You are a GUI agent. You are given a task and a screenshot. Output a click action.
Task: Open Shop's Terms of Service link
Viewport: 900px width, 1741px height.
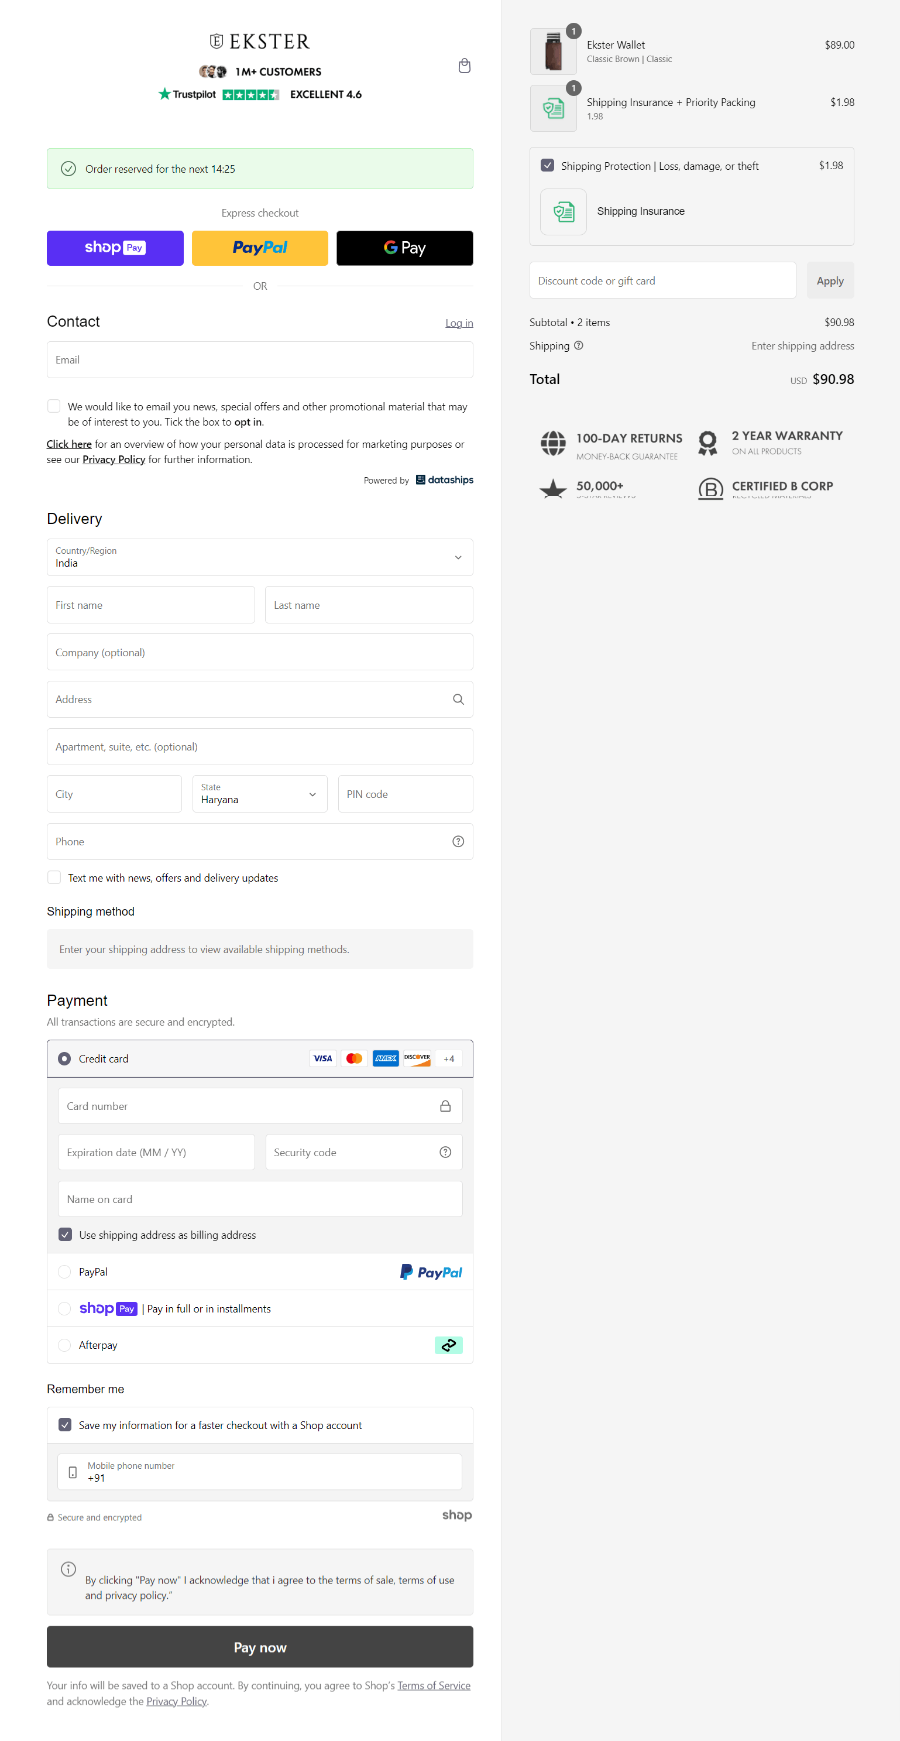pyautogui.click(x=434, y=1685)
